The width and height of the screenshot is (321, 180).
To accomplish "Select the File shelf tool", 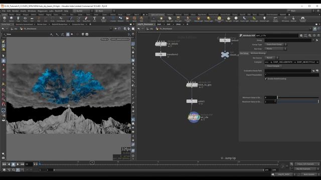I will [127, 19].
